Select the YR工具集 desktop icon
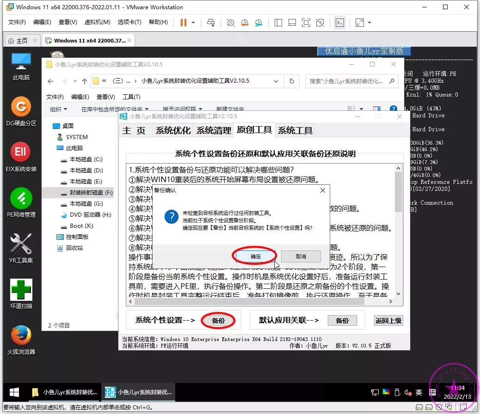480x414 pixels. (x=21, y=248)
